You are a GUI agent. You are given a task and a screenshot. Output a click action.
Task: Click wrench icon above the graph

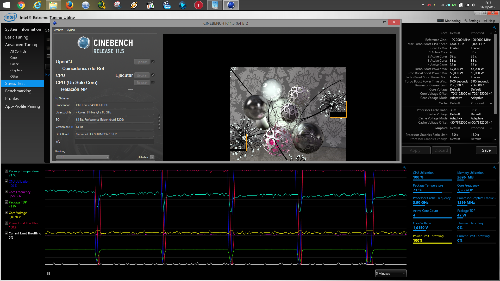pos(405,167)
